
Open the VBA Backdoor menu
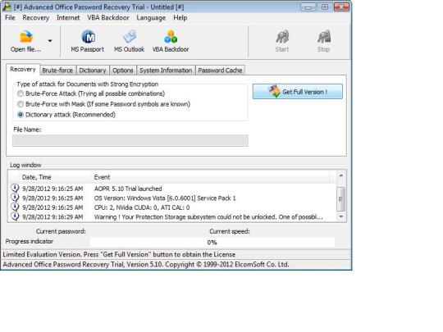(108, 18)
